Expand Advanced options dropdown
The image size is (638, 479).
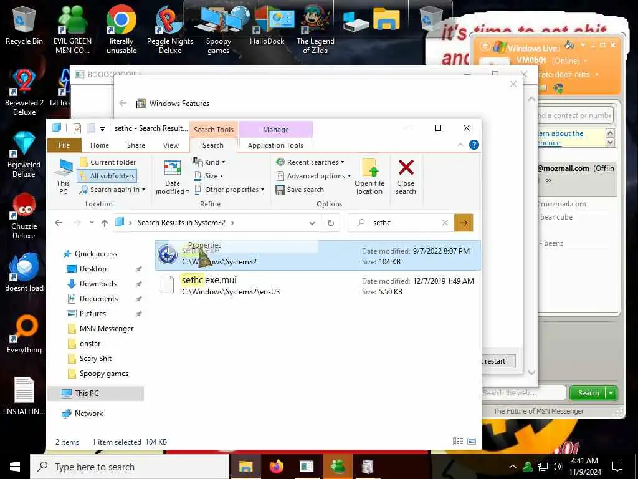[313, 176]
